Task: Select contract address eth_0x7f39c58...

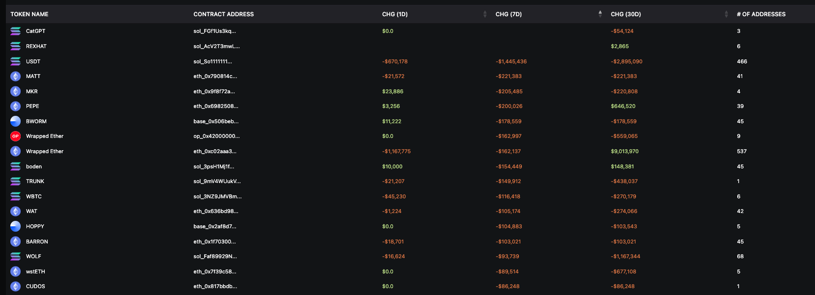Action: (x=214, y=271)
